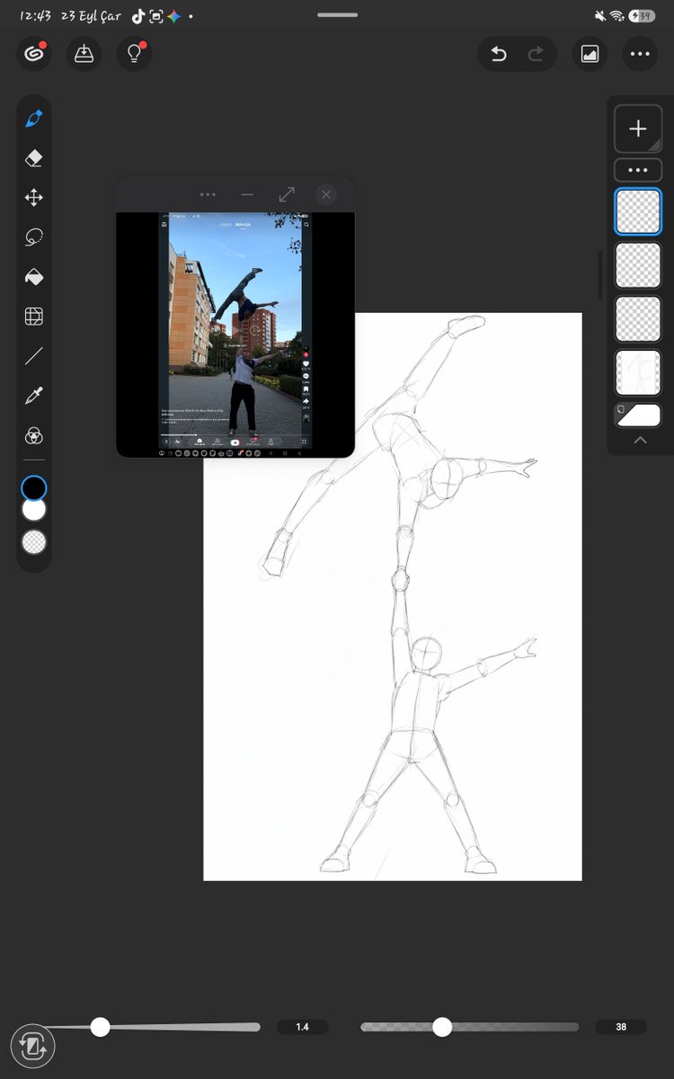Click the brush size slider handle
The height and width of the screenshot is (1079, 674).
pyautogui.click(x=101, y=1027)
